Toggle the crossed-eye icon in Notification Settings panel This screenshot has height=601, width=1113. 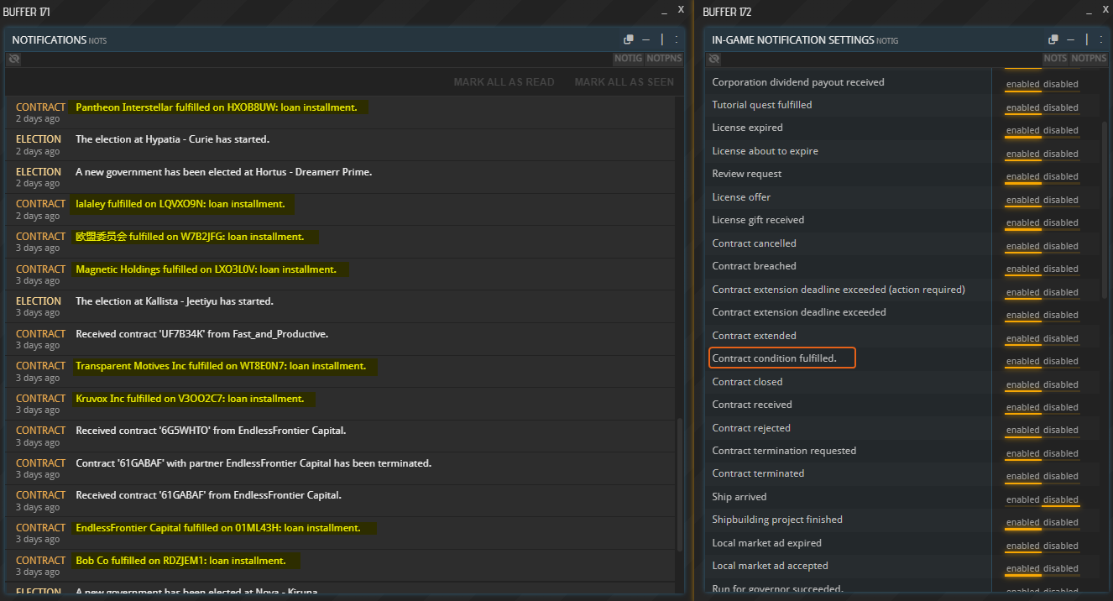[x=714, y=59]
